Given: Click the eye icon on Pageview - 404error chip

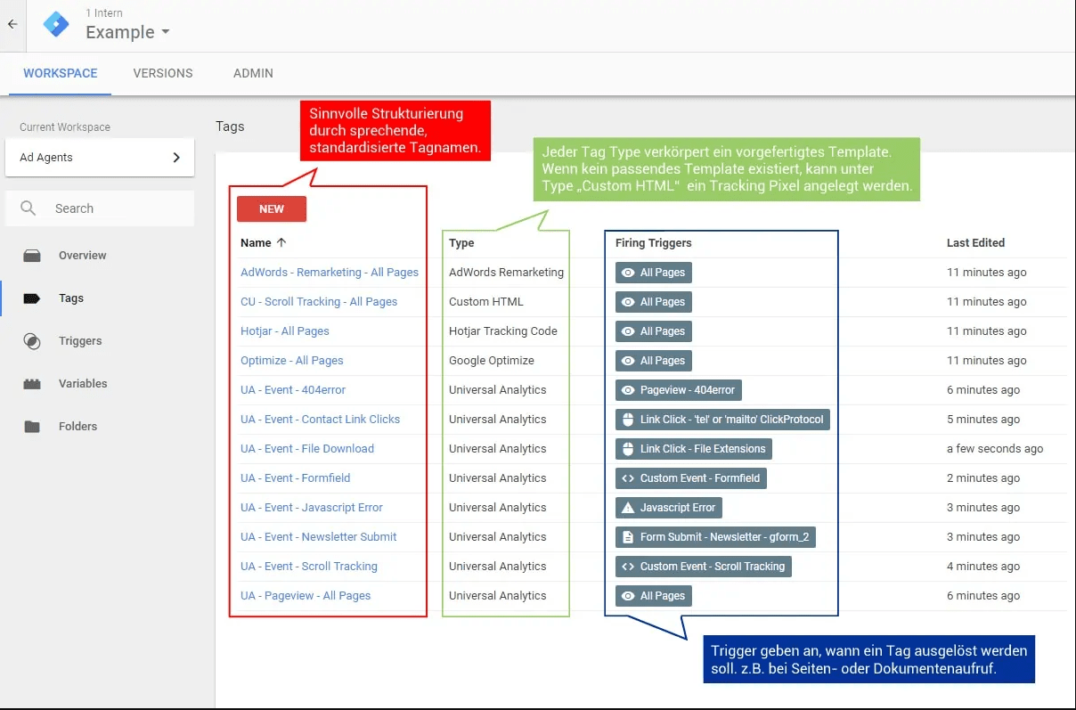Looking at the screenshot, I should (x=628, y=390).
